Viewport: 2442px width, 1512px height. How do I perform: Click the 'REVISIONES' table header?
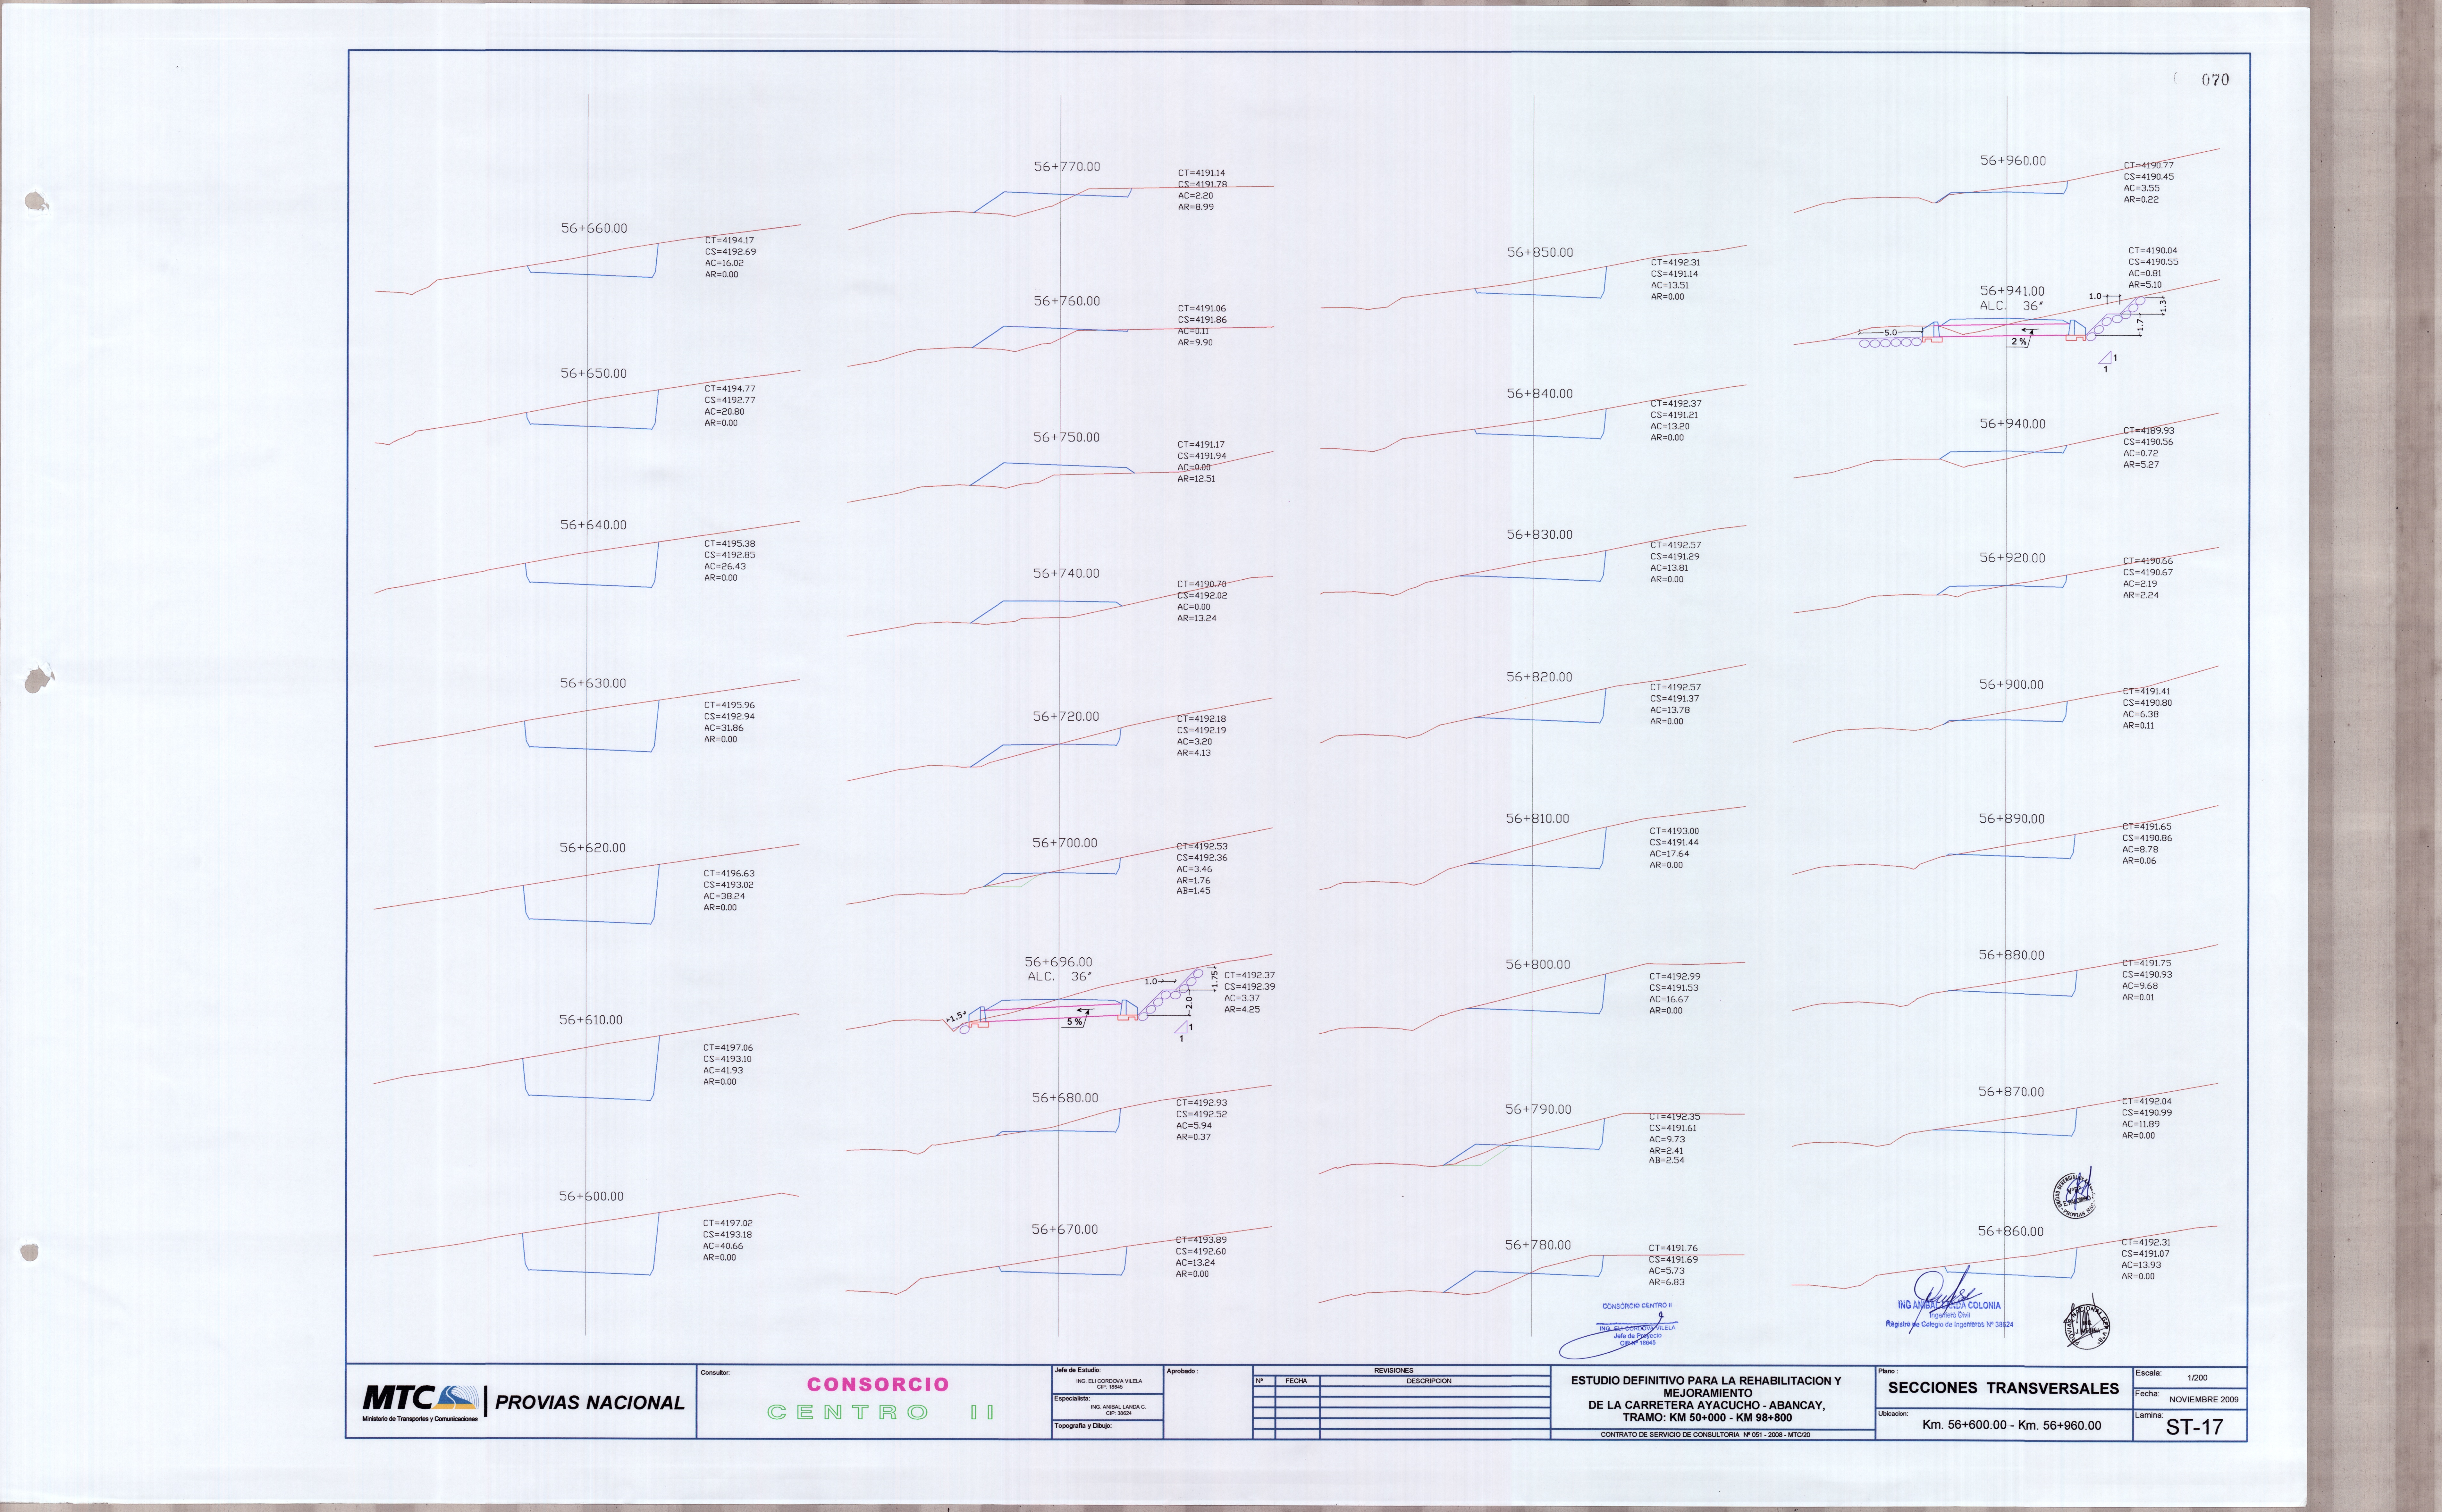pos(1394,1371)
